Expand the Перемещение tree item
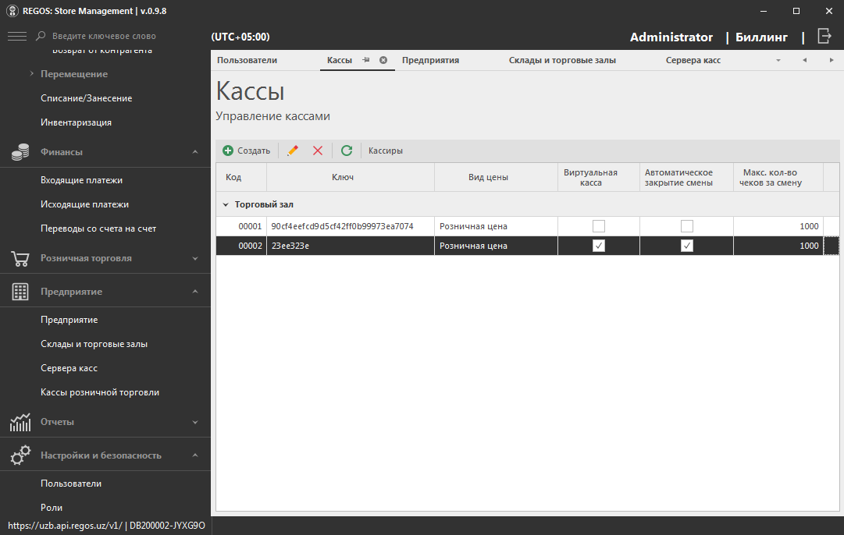Screen dimensions: 844x535 pyautogui.click(x=32, y=73)
